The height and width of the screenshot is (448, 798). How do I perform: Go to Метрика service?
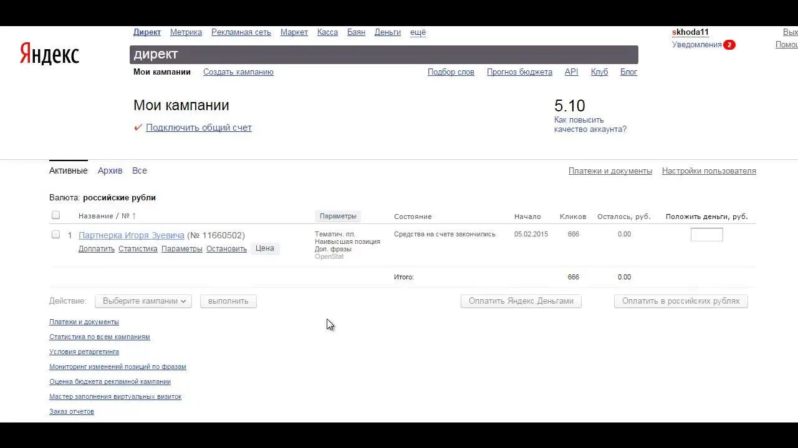click(x=186, y=32)
